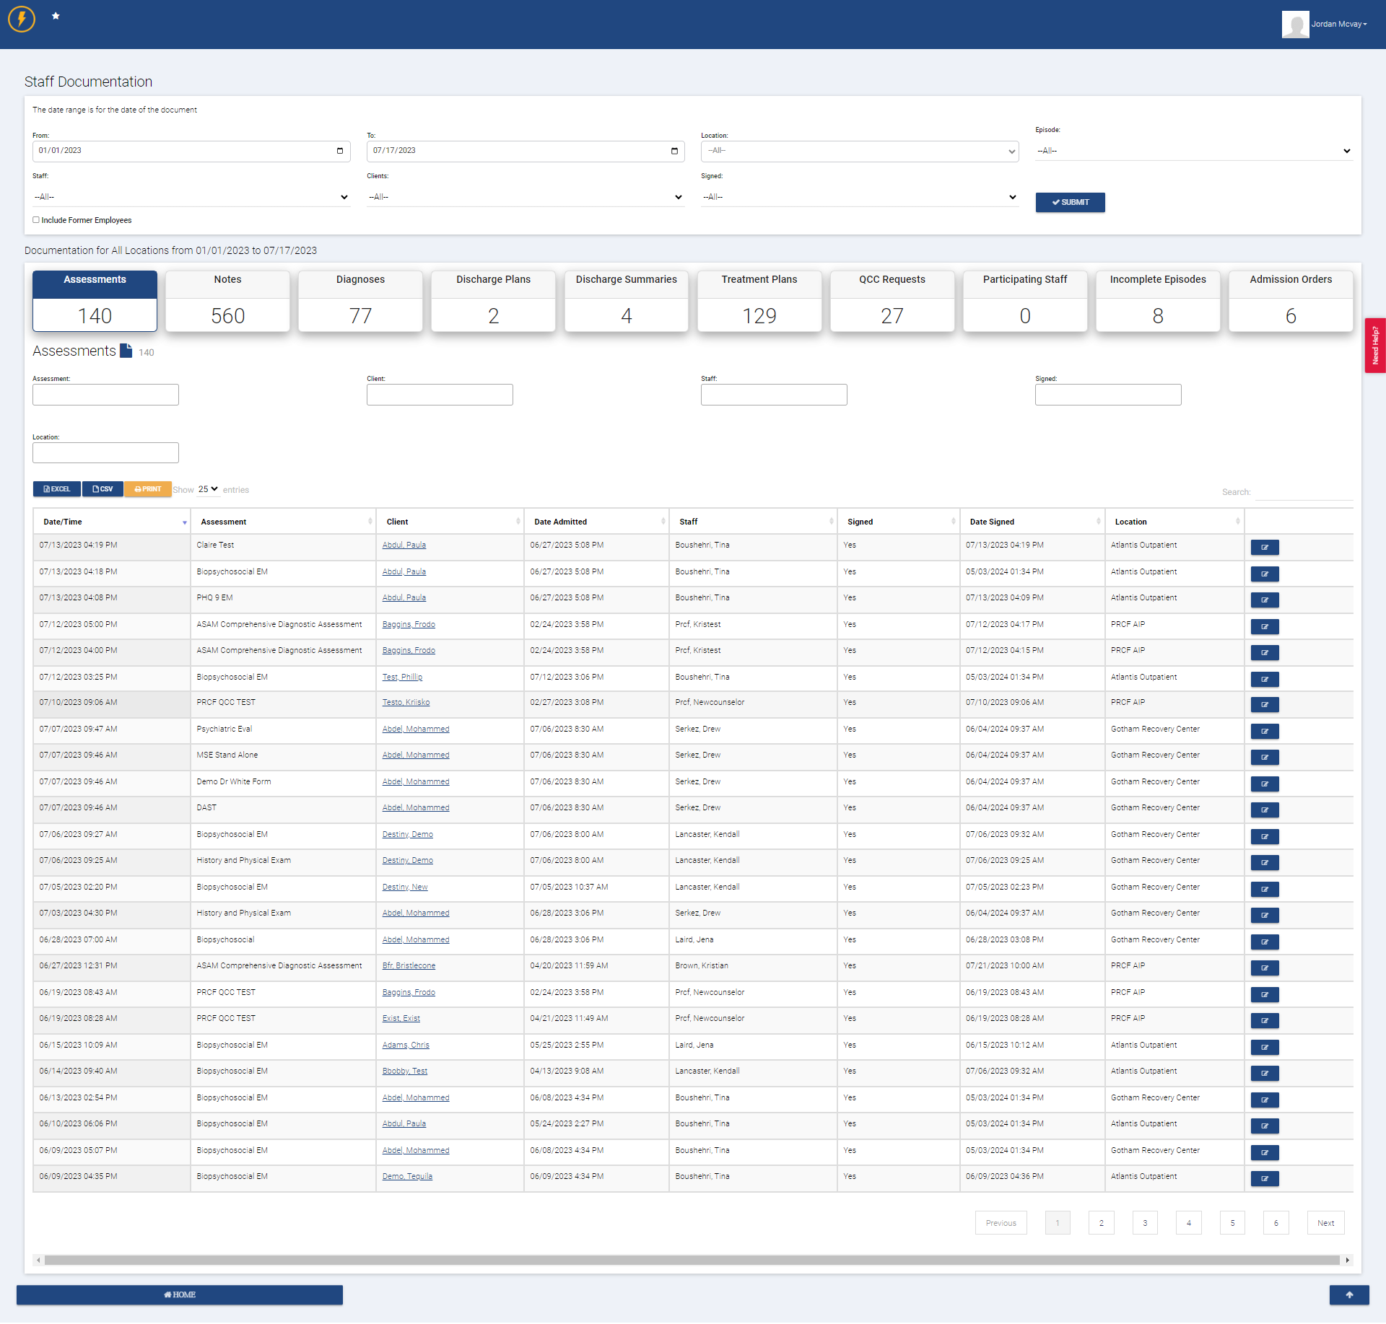This screenshot has width=1386, height=1324.
Task: Click the Next pagination button
Action: click(x=1325, y=1223)
